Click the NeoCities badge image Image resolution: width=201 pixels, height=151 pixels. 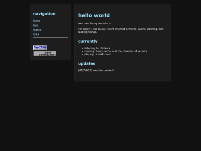coord(40,48)
